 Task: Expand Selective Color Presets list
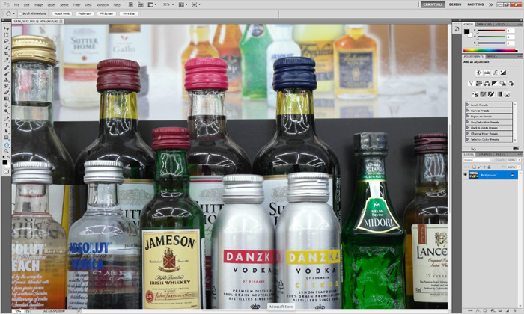pos(468,139)
